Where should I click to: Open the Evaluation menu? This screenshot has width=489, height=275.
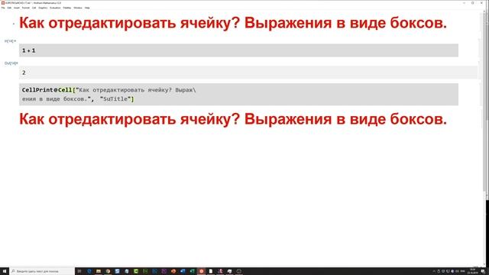click(55, 8)
